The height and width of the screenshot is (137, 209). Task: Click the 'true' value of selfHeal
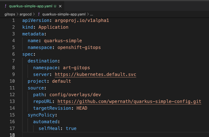pyautogui.click(x=71, y=129)
